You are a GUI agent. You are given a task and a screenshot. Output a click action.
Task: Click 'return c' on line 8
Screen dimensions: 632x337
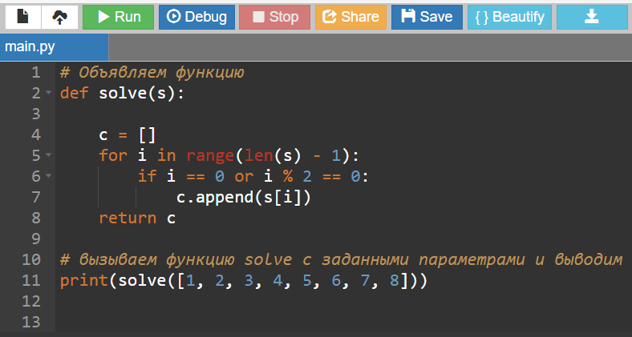coord(137,218)
